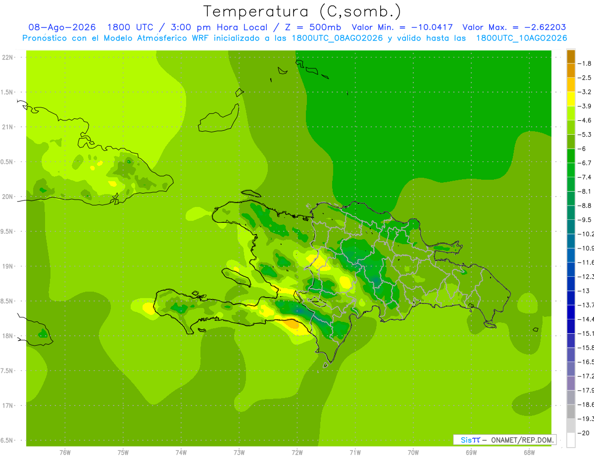Select the blue swatch between -11.6 and -12.3
The height and width of the screenshot is (459, 594).
point(571,269)
